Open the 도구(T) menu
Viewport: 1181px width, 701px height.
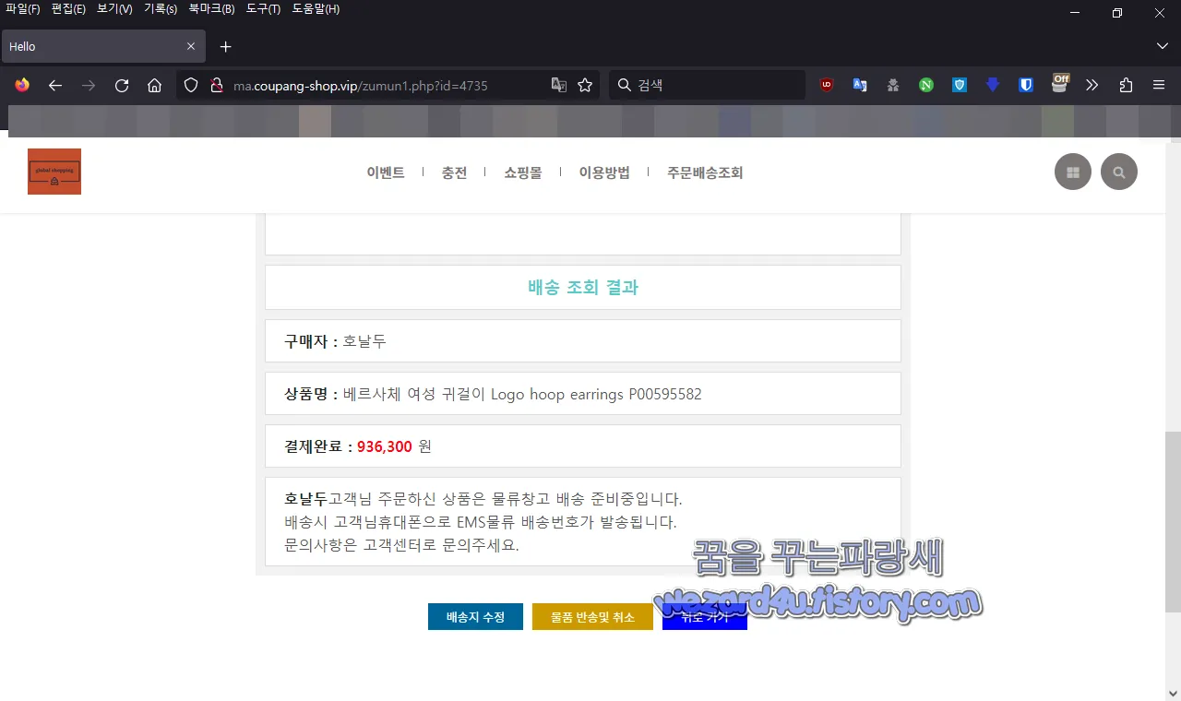(263, 9)
